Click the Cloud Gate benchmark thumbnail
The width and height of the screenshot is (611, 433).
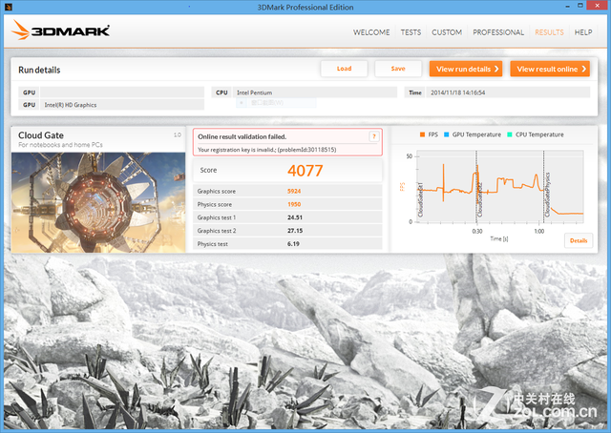click(x=98, y=202)
